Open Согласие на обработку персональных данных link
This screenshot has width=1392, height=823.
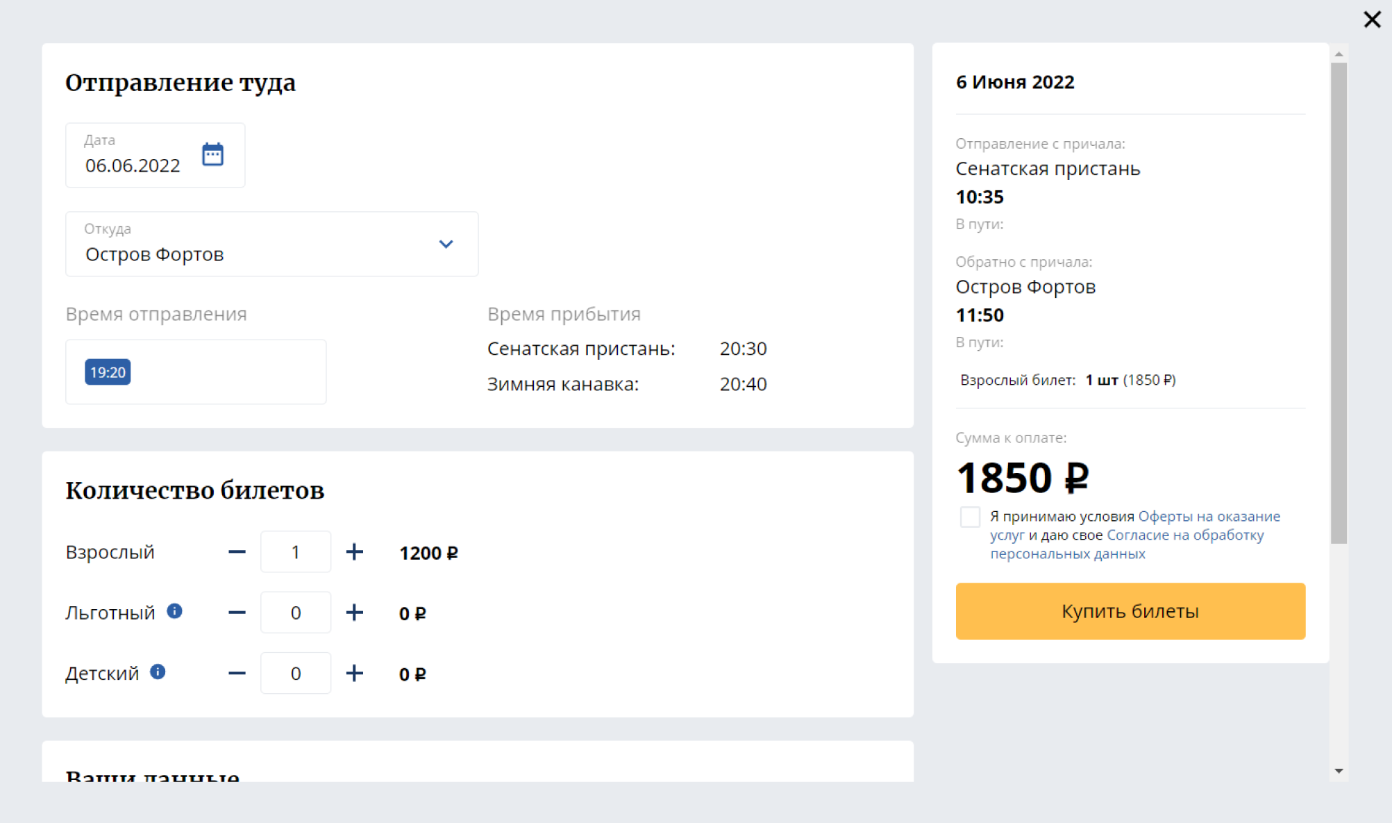tap(1184, 535)
